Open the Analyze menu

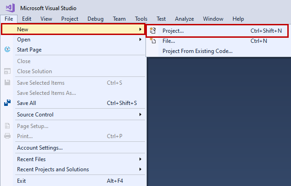point(184,19)
